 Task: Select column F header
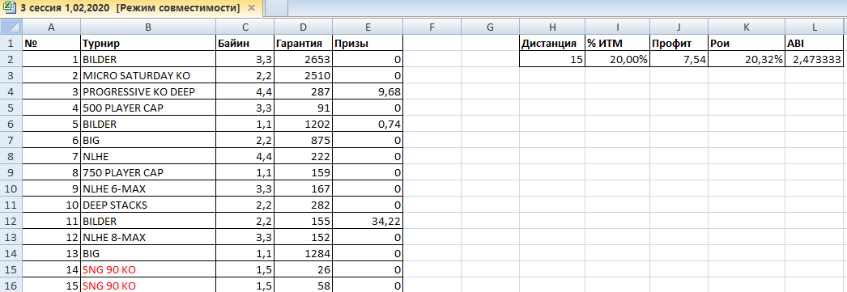click(432, 27)
